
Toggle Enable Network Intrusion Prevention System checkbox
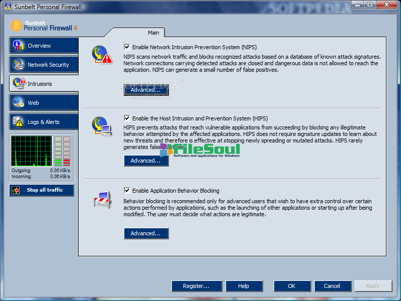click(127, 47)
